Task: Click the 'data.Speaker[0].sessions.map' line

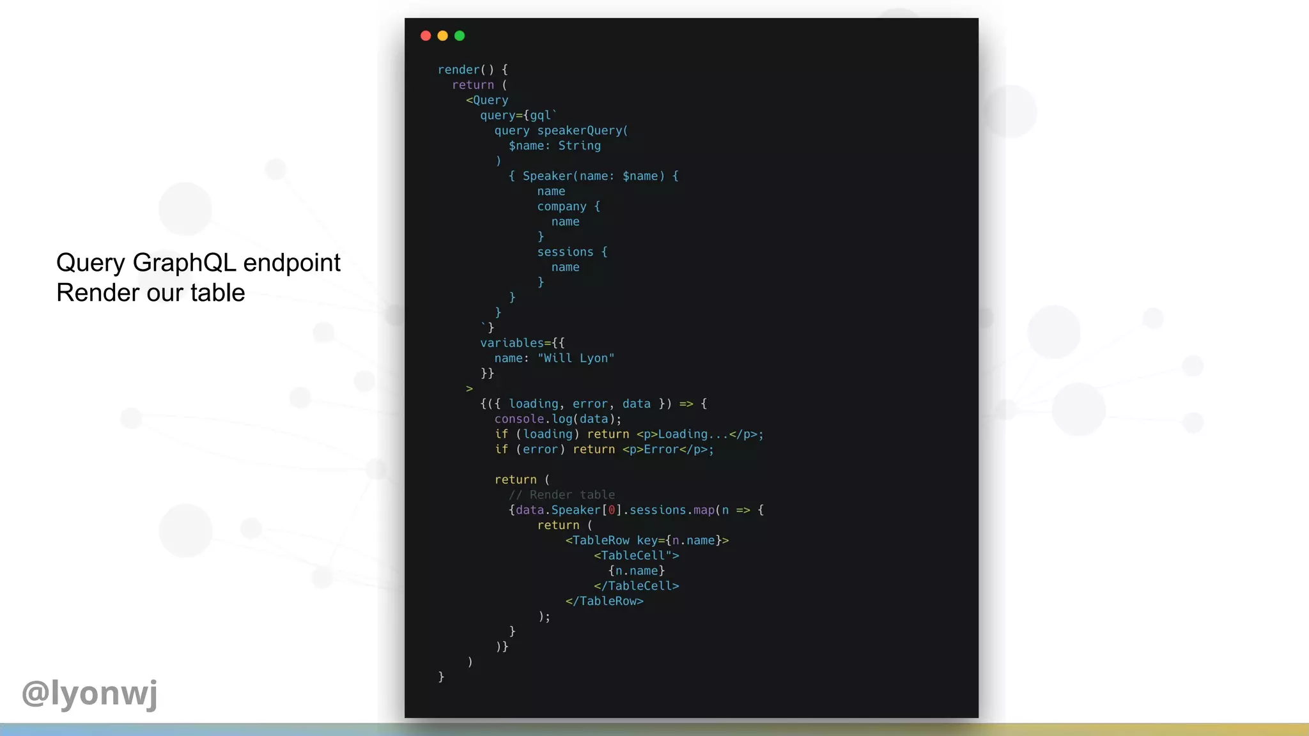Action: (637, 510)
